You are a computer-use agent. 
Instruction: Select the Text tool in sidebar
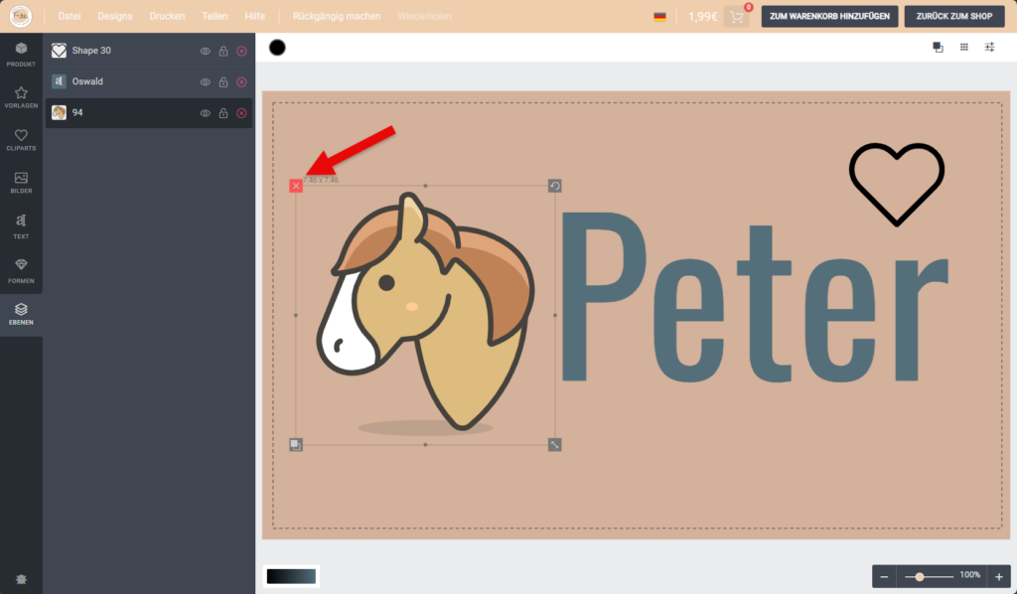coord(21,225)
